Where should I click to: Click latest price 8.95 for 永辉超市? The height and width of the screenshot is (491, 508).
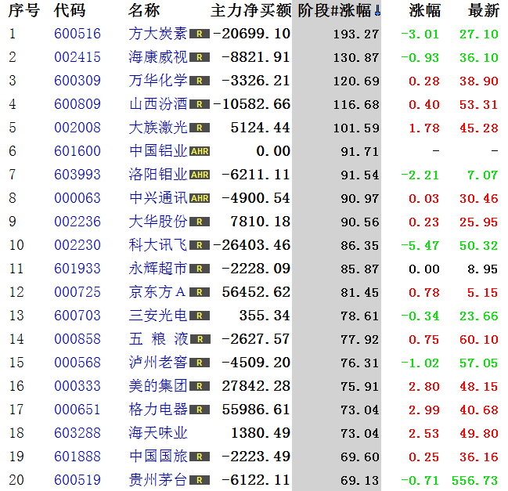(x=483, y=269)
